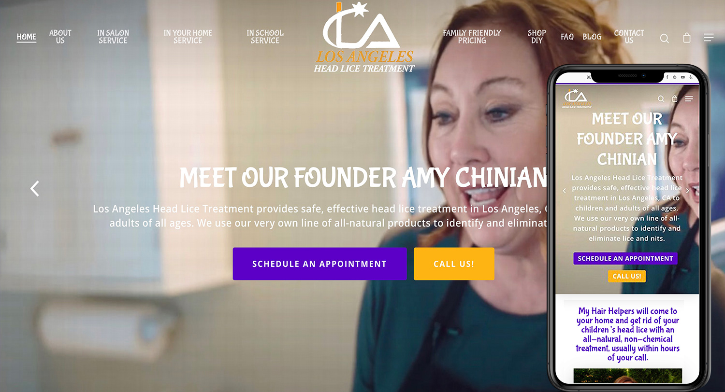725x392 pixels.
Task: Click the yellow Call Us! button
Action: (454, 264)
